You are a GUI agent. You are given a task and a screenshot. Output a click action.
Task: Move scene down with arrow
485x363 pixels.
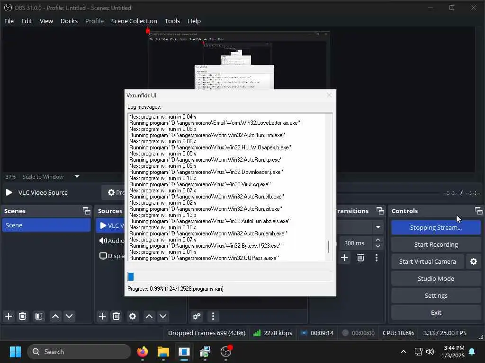point(69,316)
